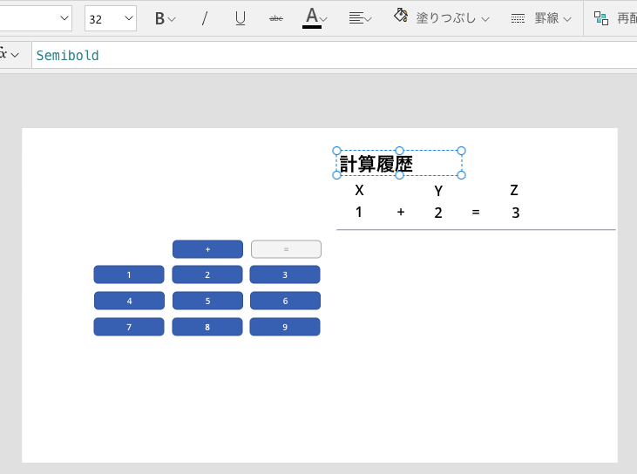Screen dimensions: 637x474
Task: Click the top-right selection handle of 計算履歴
Action: click(461, 151)
